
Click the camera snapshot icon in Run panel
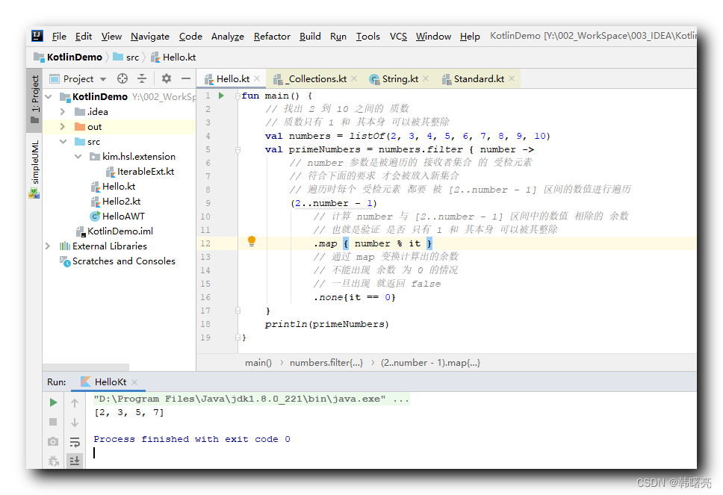click(52, 441)
